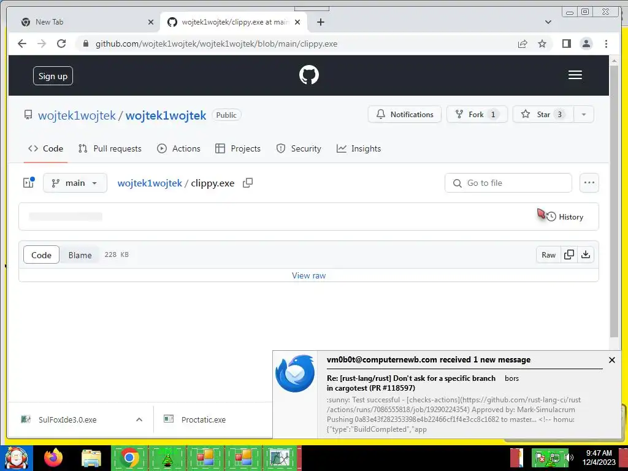The height and width of the screenshot is (471, 628).
Task: Fork the wojtek1wojtek repository
Action: pyautogui.click(x=477, y=115)
